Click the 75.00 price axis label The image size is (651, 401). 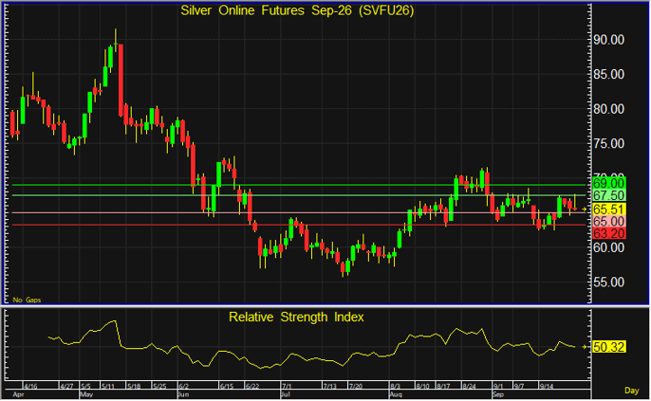click(x=608, y=144)
